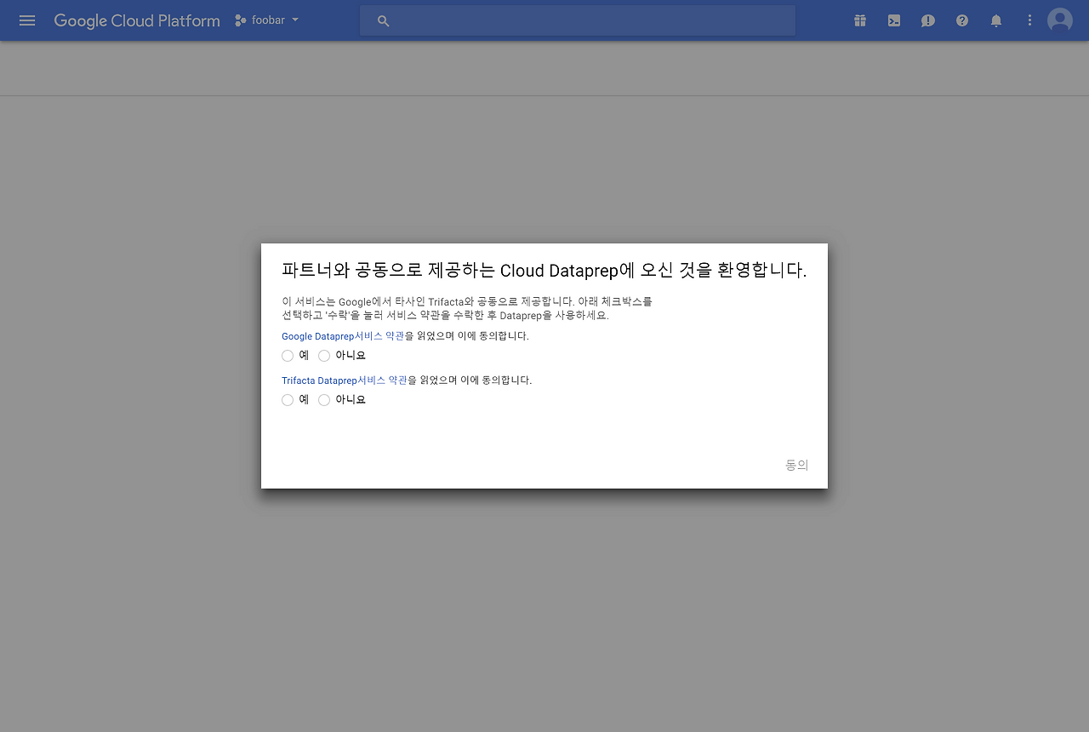Screen dimensions: 1089x732
Task: Click the search magnifier icon
Action: pyautogui.click(x=383, y=20)
